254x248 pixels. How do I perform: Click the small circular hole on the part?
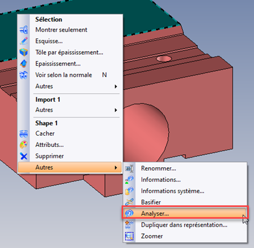[164, 59]
